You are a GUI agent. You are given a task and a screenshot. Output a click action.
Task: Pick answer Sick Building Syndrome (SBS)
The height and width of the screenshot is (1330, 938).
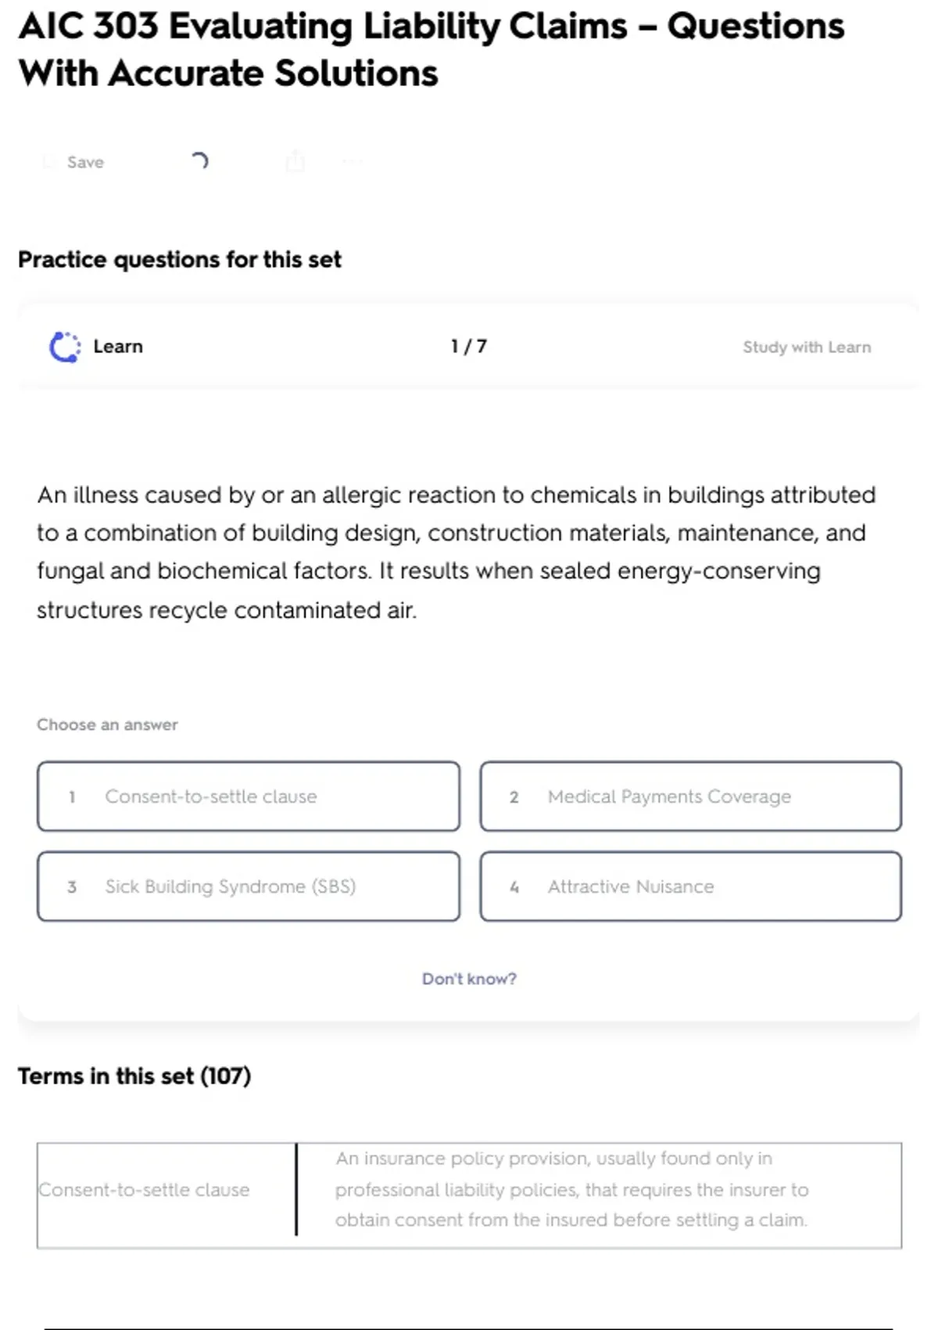(249, 886)
